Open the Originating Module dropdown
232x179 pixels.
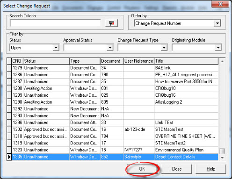click(x=218, y=47)
